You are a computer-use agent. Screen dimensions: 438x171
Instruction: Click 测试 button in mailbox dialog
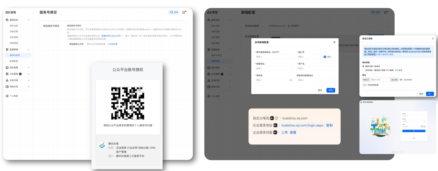[320, 90]
